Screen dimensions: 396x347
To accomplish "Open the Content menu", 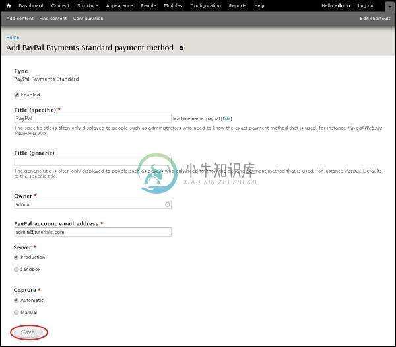I will pos(60,5).
